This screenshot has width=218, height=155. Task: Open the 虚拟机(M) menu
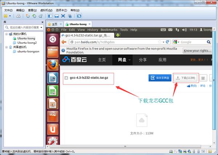tap(46, 10)
